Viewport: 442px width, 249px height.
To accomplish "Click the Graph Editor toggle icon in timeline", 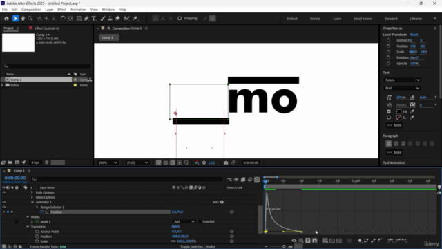I will point(257,180).
